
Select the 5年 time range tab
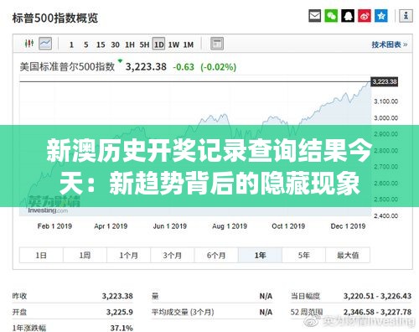(x=304, y=255)
